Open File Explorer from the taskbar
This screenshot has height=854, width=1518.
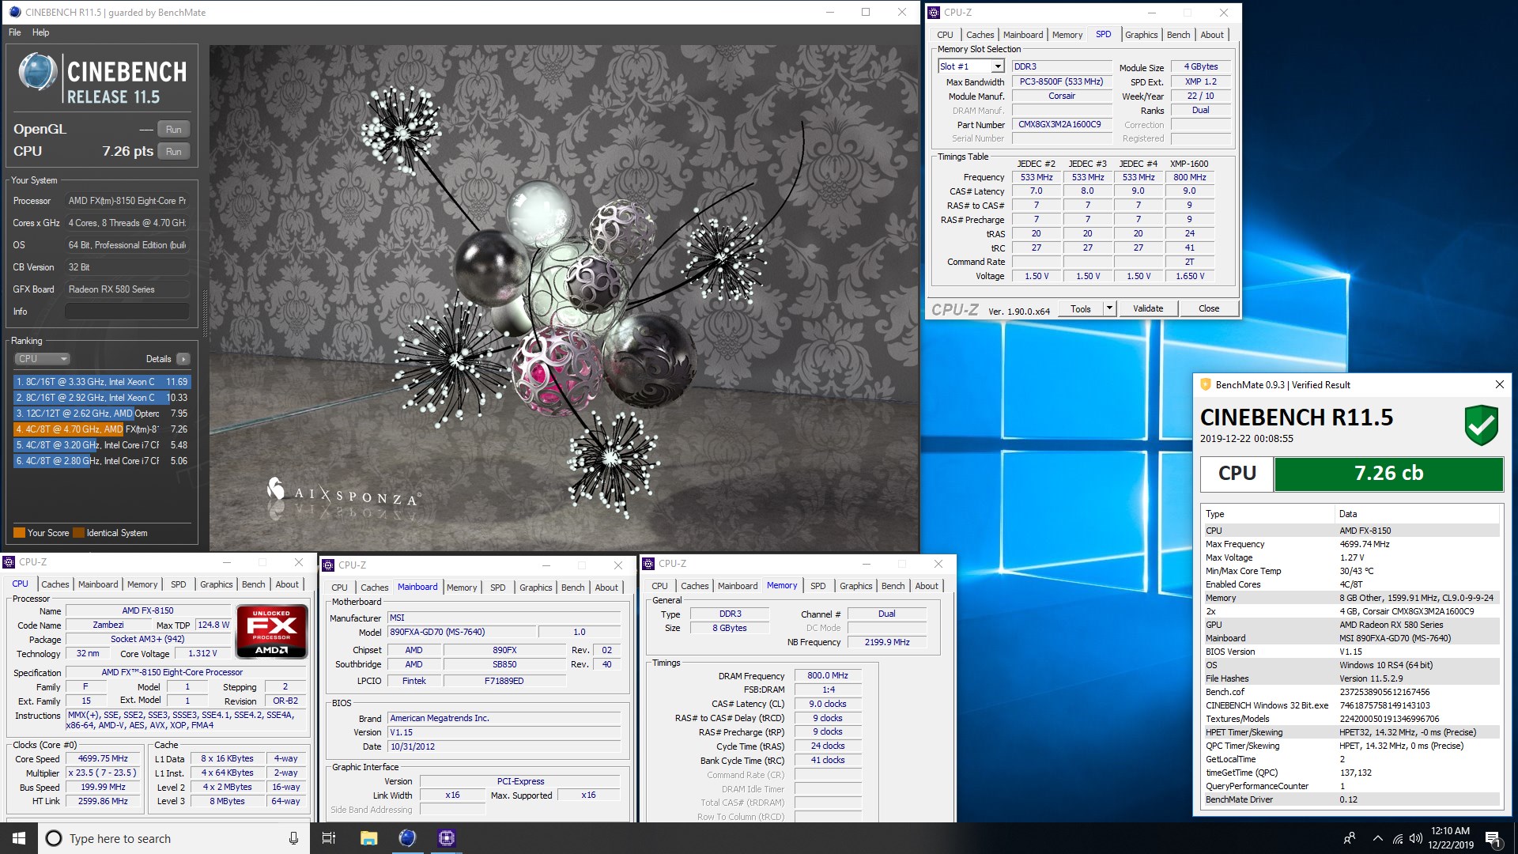368,838
